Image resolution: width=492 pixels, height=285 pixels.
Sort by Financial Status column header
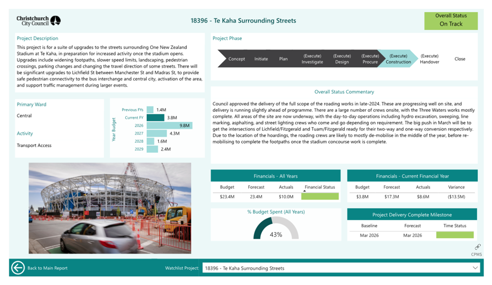pos(320,187)
